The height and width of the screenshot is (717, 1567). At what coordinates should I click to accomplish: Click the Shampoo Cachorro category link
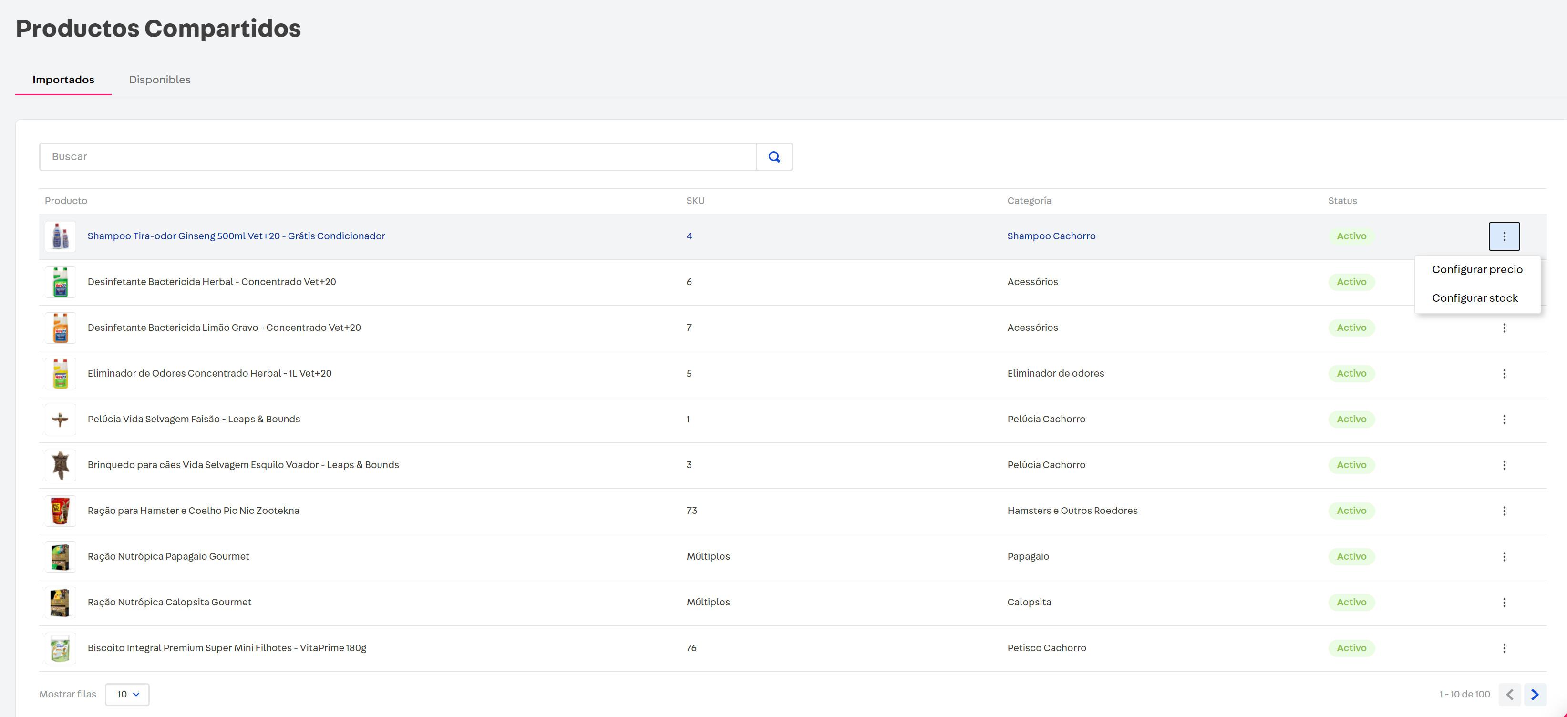[1051, 236]
